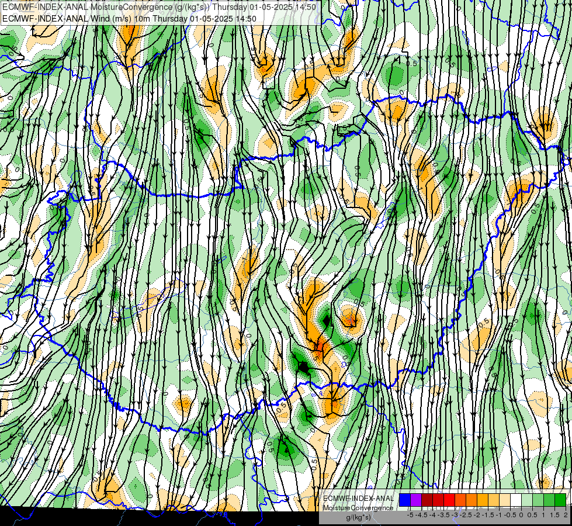572x526 pixels.
Task: Click the -2.5 tick label on legend scale
Action: coord(466,515)
